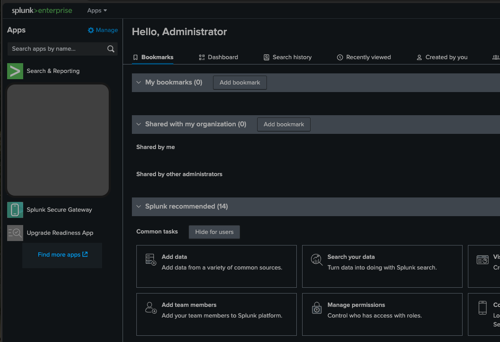This screenshot has height=342, width=500.
Task: Collapse the My bookmarks section
Action: (x=139, y=82)
